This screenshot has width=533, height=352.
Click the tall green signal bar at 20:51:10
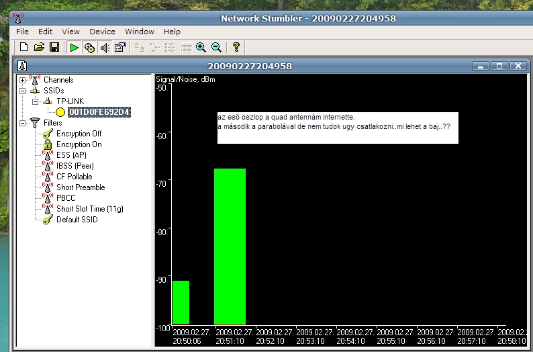tap(230, 247)
